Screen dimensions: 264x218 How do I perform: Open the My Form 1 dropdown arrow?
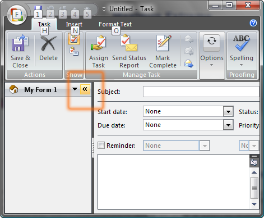pos(75,89)
